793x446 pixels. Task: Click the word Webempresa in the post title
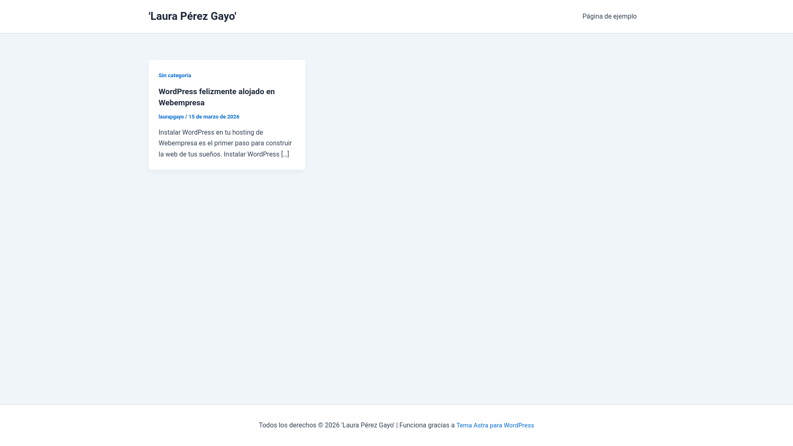click(x=181, y=103)
